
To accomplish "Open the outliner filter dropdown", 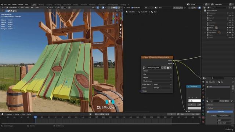I will pyautogui.click(x=230, y=7).
